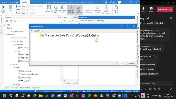Select Get Username/Password activity
The width and height of the screenshot is (176, 99).
[x=29, y=74]
